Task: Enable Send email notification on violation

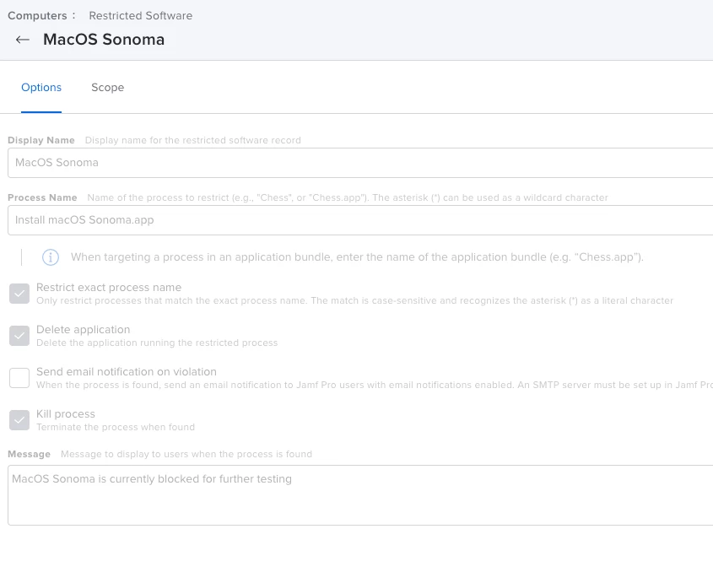Action: tap(19, 378)
